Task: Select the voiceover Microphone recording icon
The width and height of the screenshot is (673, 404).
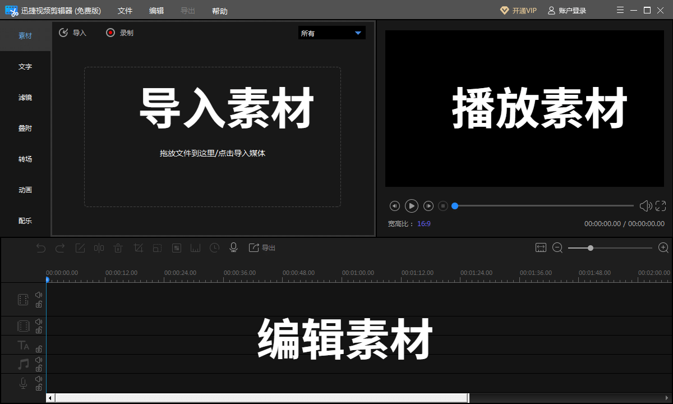Action: 233,247
